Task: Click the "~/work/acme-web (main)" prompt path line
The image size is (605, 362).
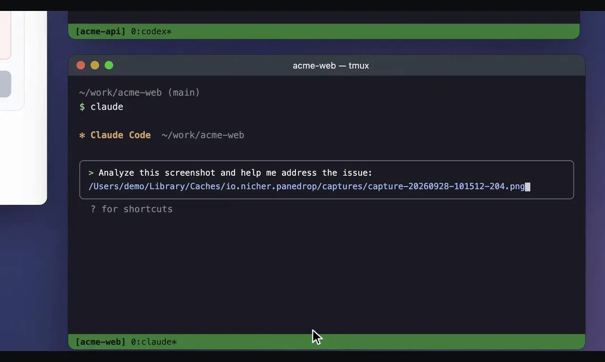Action: (x=140, y=92)
